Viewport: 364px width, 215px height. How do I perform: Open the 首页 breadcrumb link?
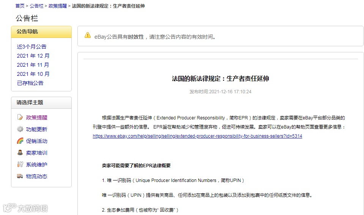pos(20,6)
